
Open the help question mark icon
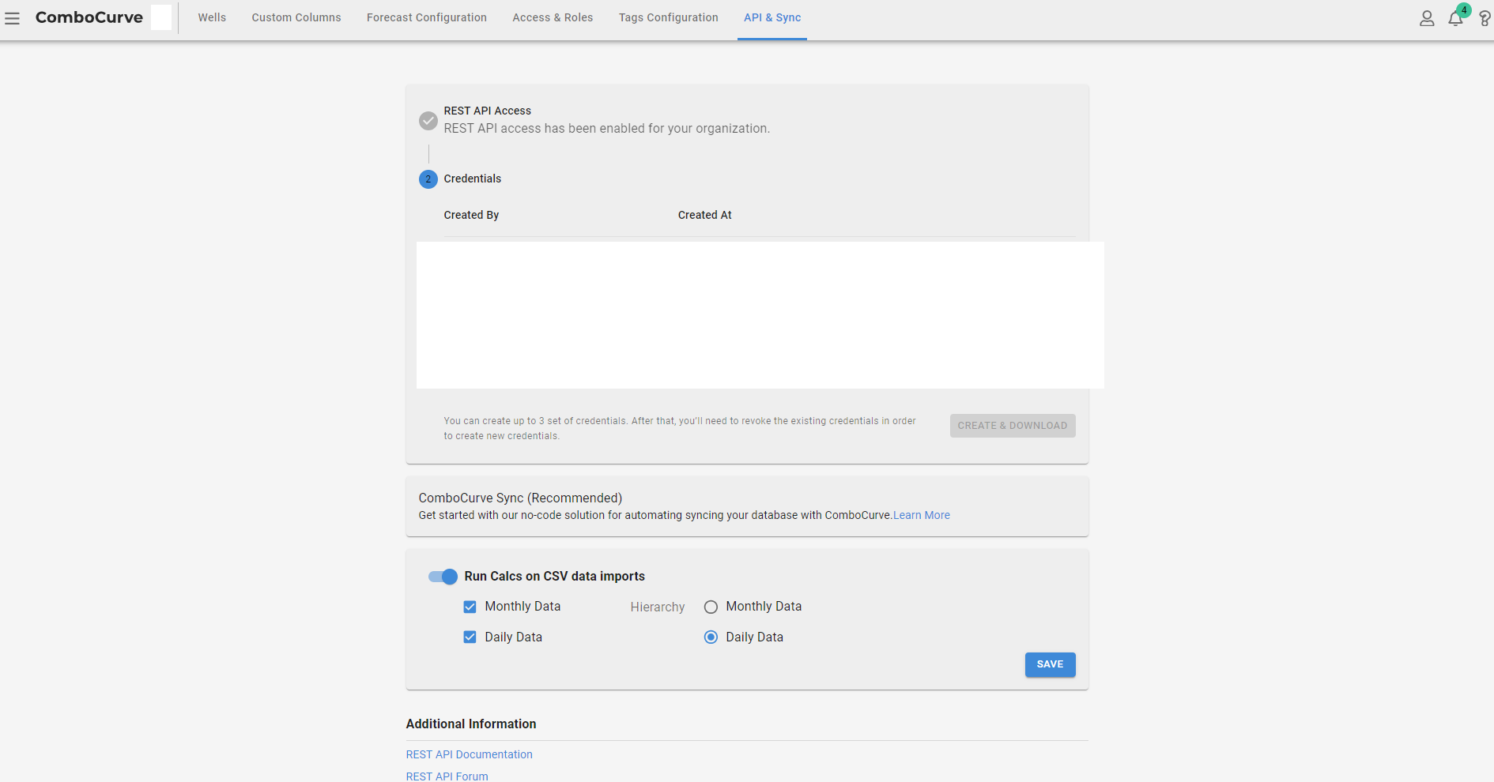pos(1485,18)
